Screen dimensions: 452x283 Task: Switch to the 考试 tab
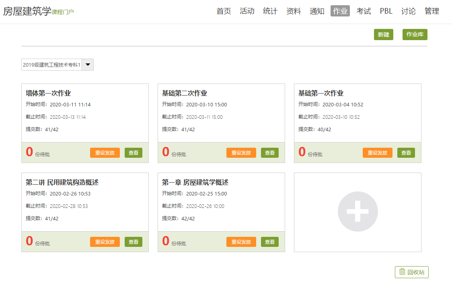(x=364, y=11)
